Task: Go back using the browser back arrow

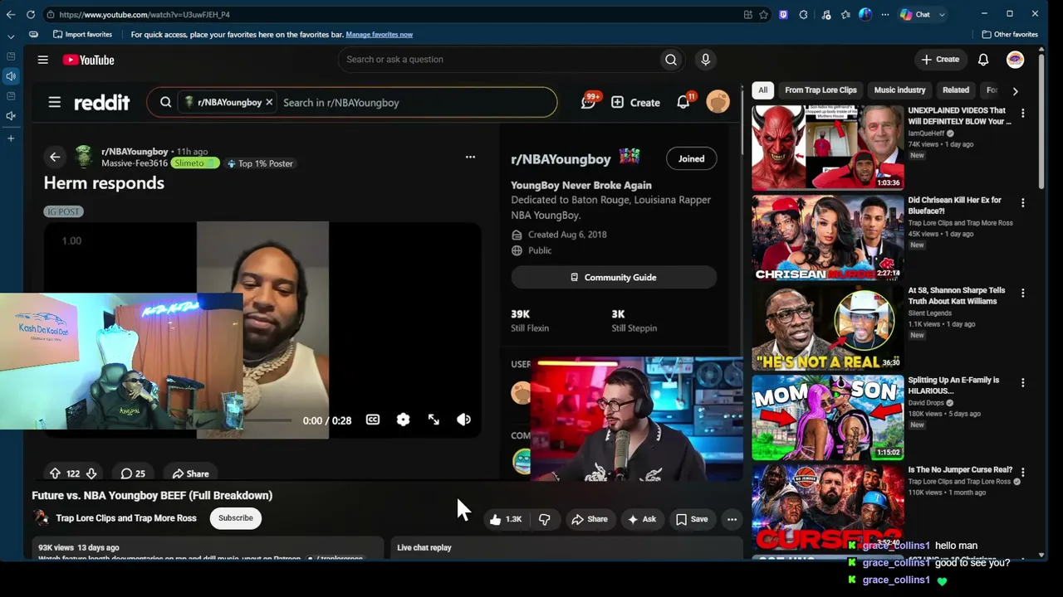Action: tap(11, 14)
